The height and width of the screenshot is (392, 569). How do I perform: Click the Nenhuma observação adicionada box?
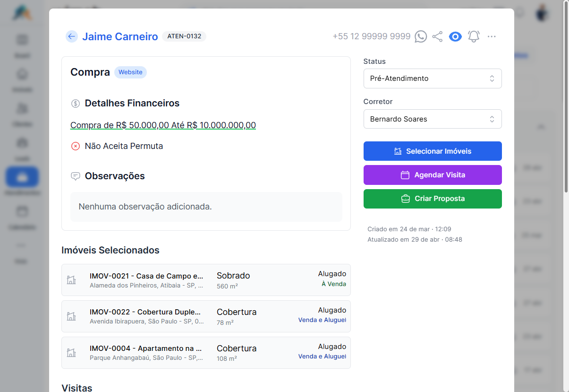coord(206,207)
